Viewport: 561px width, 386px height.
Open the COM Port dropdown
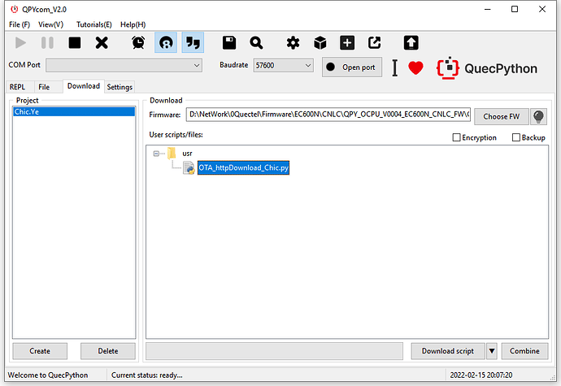tap(124, 65)
